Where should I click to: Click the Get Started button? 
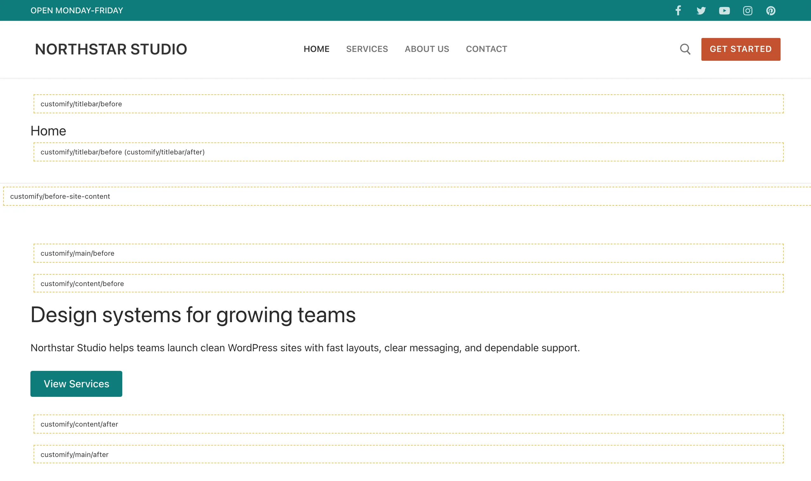(x=741, y=49)
